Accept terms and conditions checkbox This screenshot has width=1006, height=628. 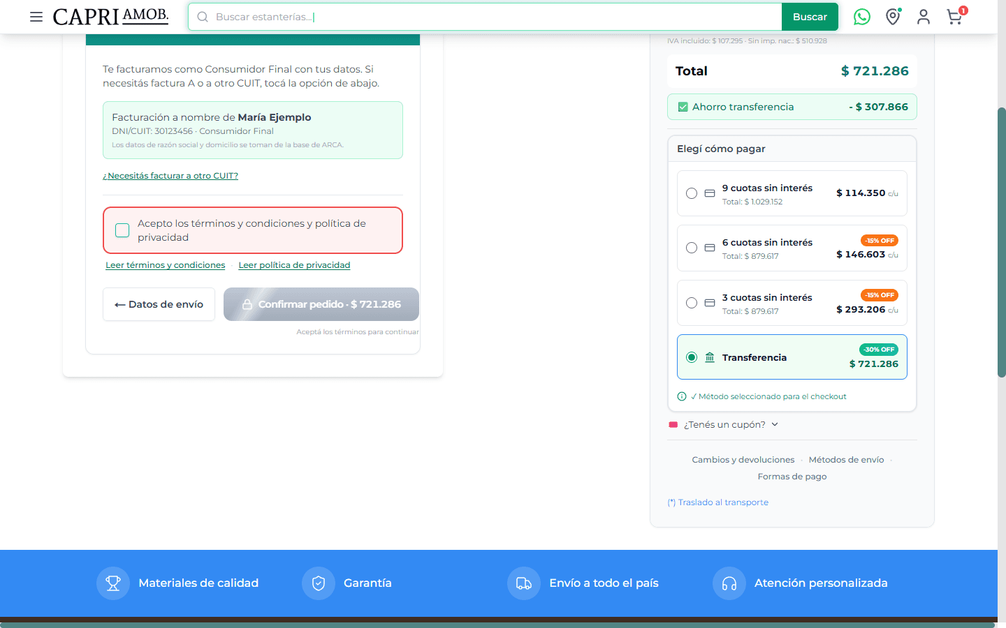(x=122, y=230)
